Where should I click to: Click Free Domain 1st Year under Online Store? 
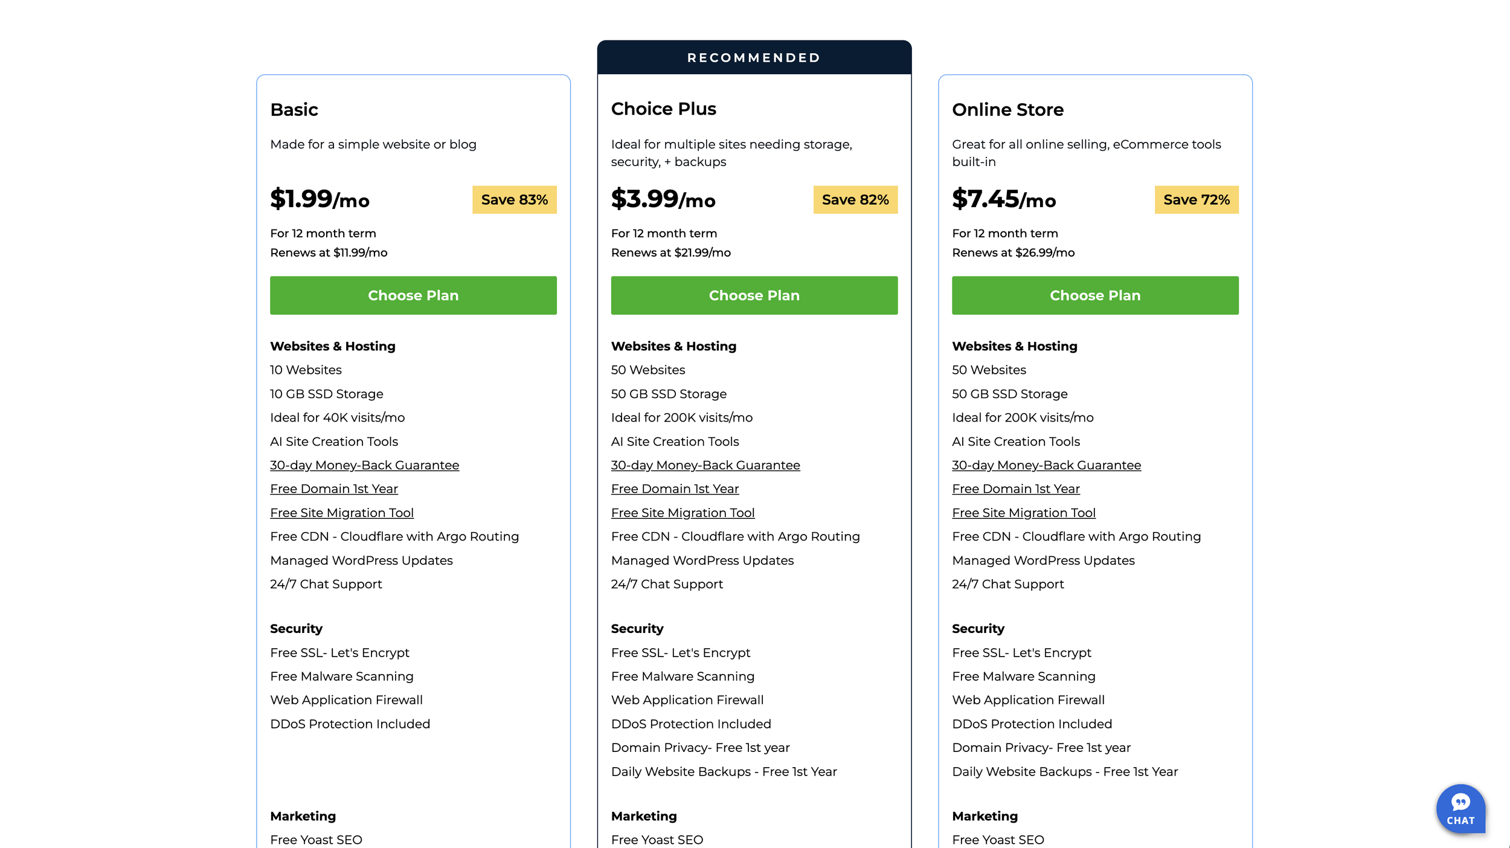1015,489
